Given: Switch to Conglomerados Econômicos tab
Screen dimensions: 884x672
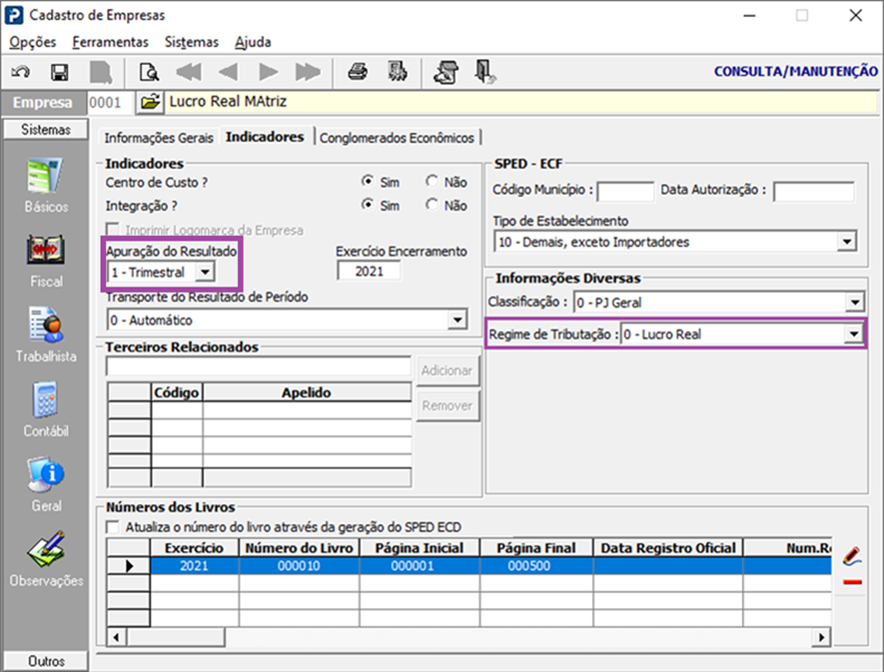Looking at the screenshot, I should [397, 138].
